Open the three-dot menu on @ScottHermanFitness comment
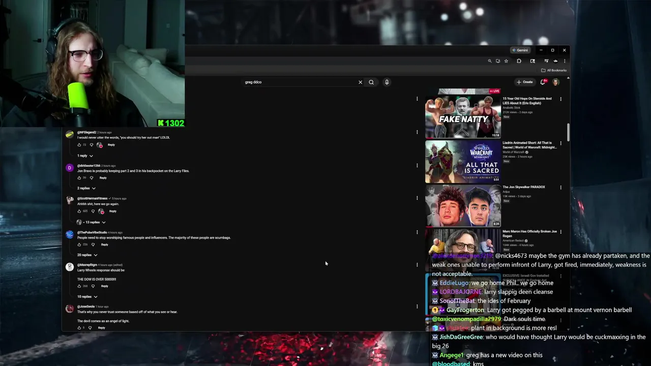Viewport: 651px width, 366px height. click(x=417, y=198)
